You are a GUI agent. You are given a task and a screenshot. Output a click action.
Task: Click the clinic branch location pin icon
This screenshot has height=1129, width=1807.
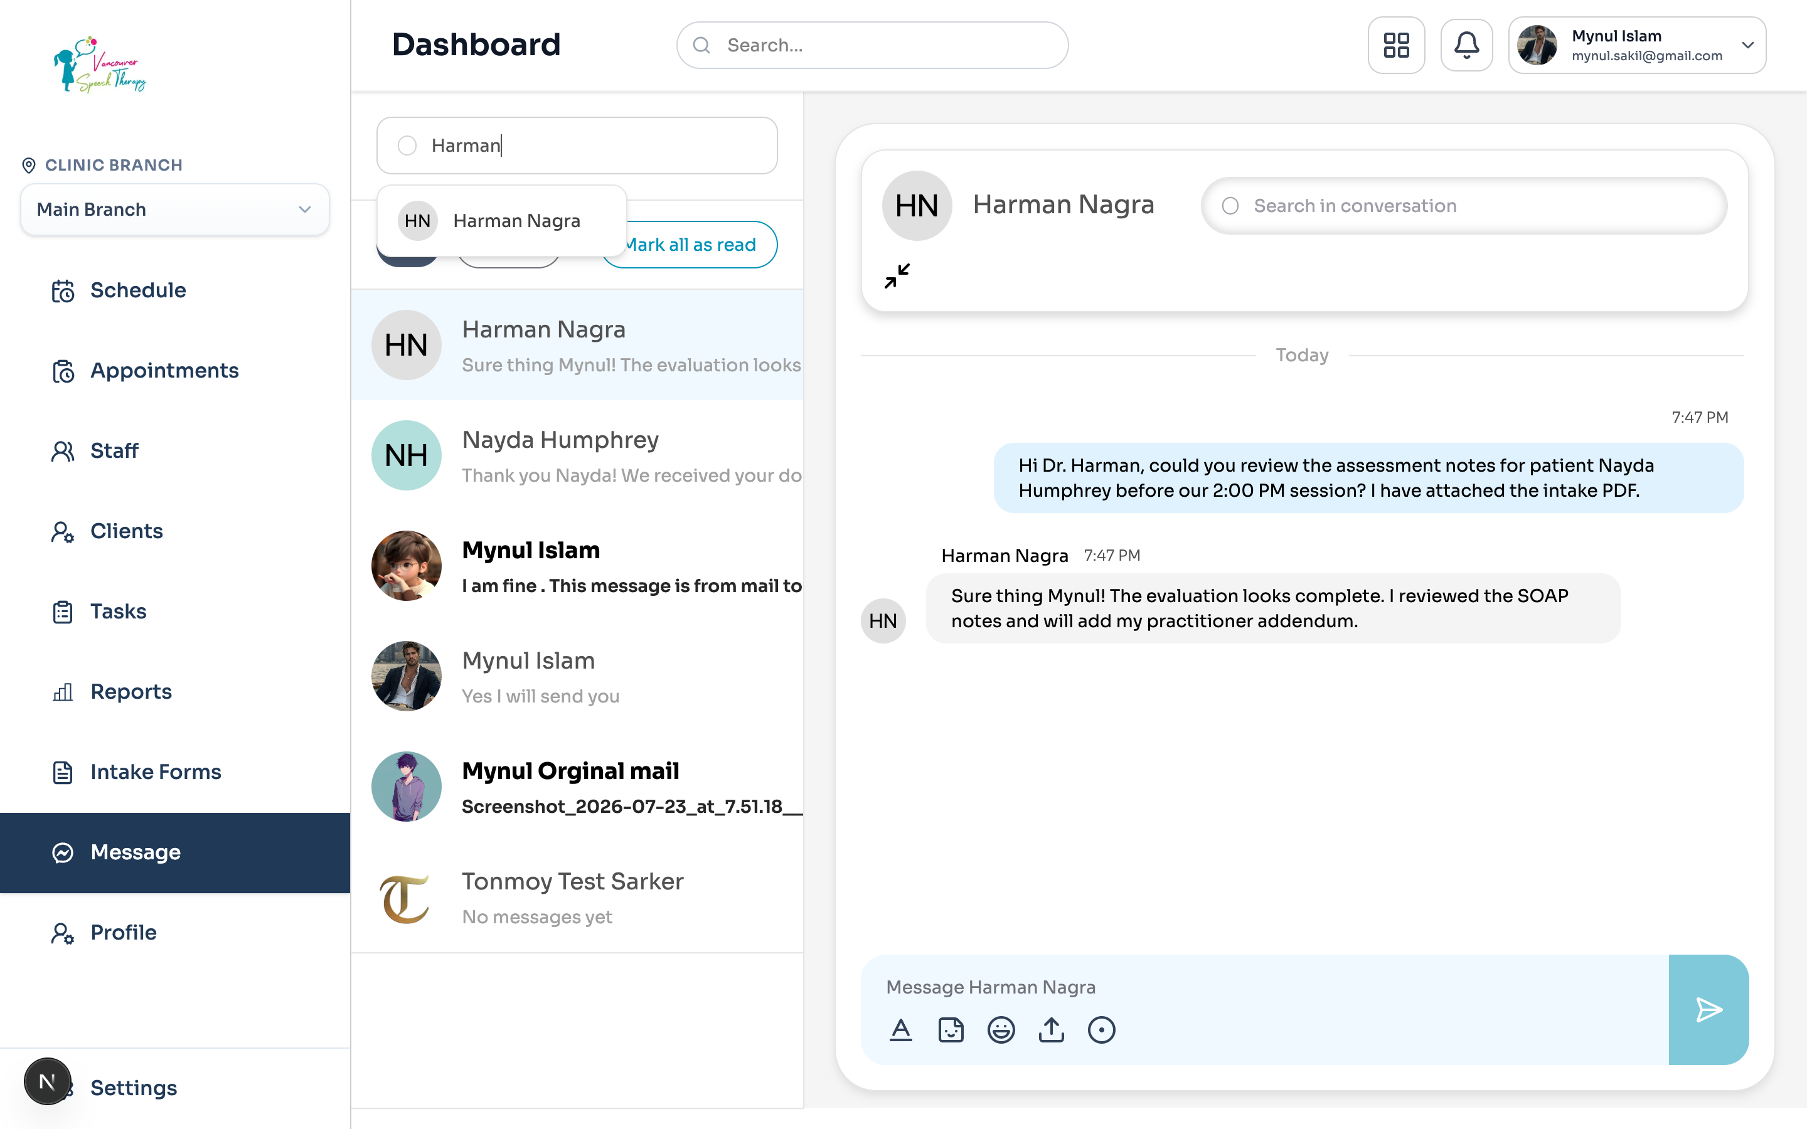click(x=29, y=165)
